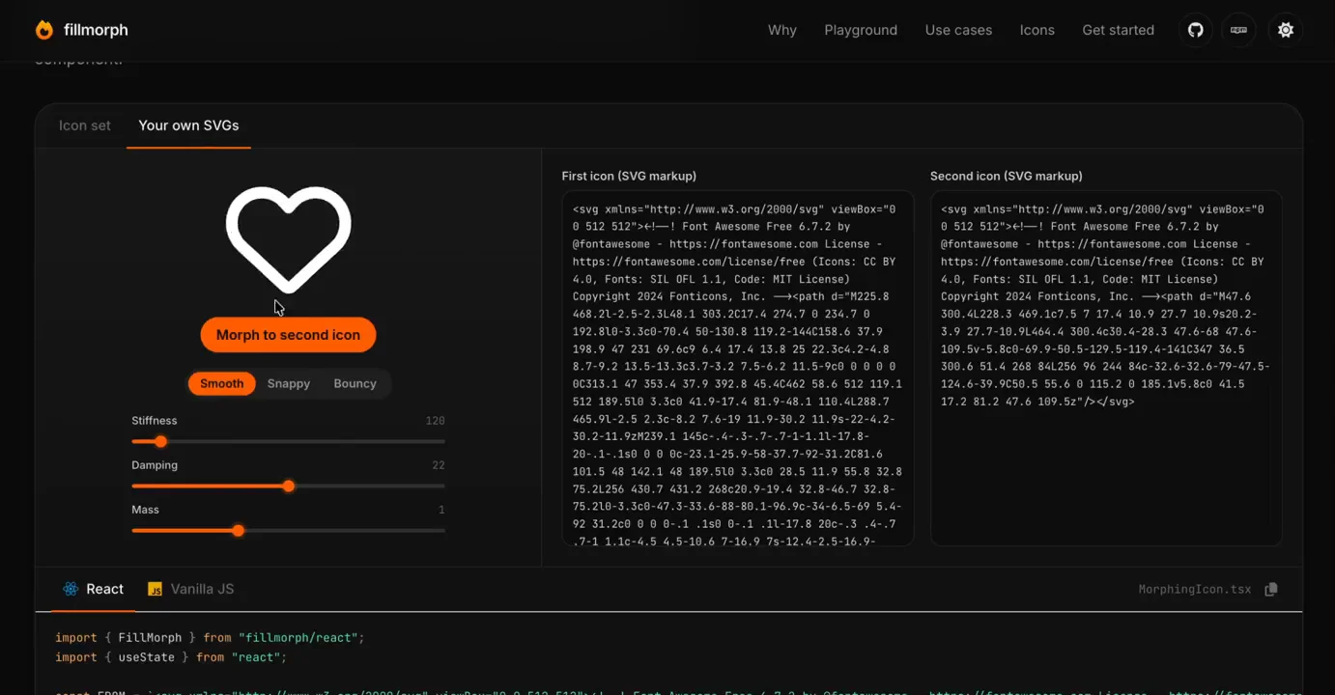Screen dimensions: 1335x695
Task: Switch to the Icon set tab
Action: (85, 125)
